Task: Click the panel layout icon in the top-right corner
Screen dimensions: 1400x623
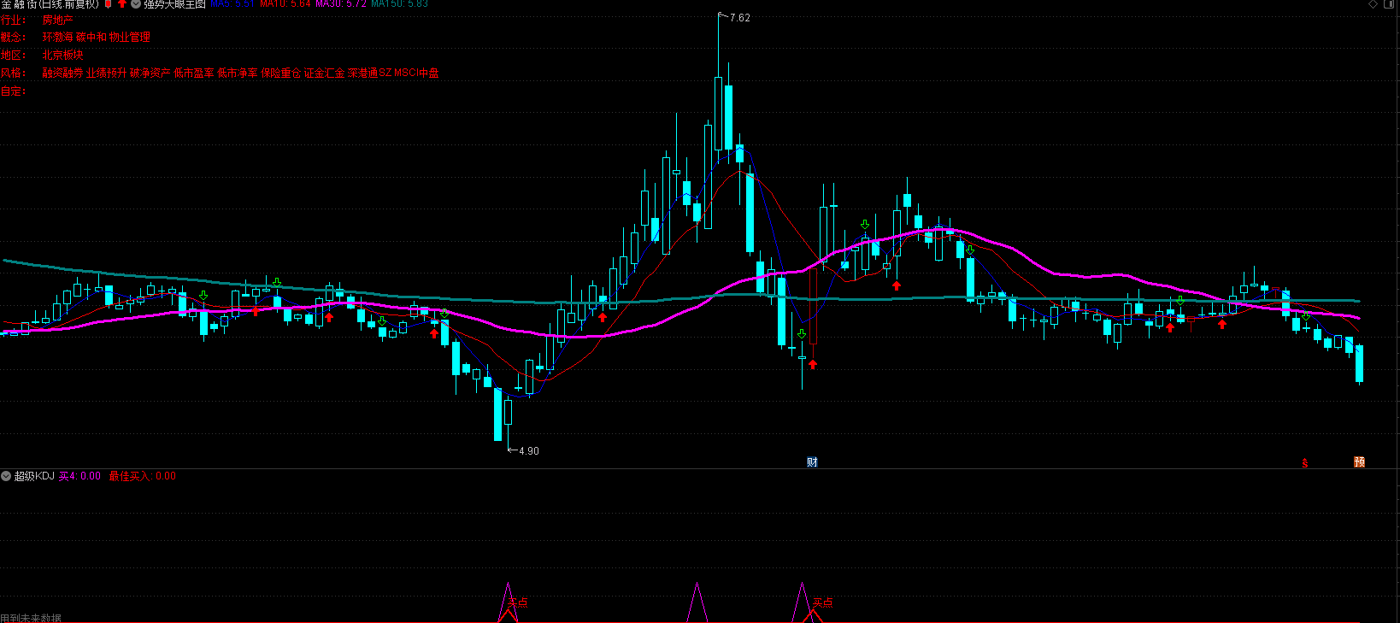Action: (x=1390, y=4)
